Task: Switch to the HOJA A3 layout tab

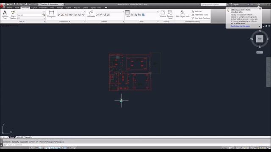Action: 19,137
